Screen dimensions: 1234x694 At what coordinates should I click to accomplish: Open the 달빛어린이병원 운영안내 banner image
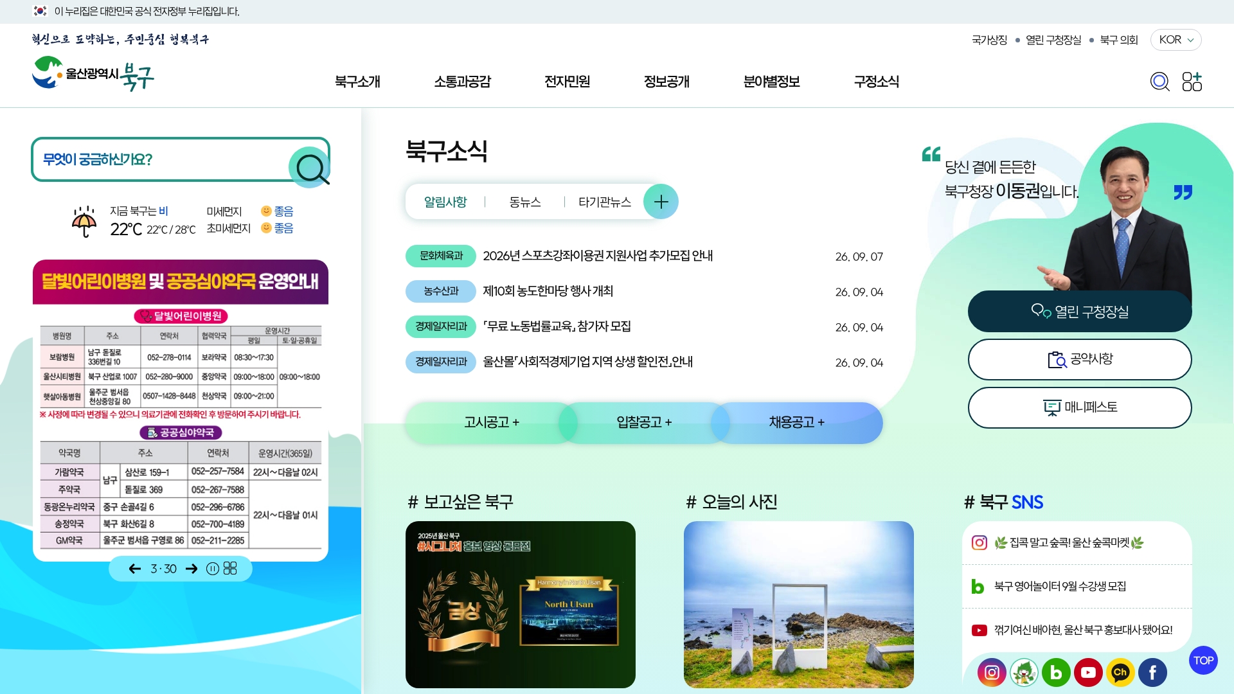181,410
